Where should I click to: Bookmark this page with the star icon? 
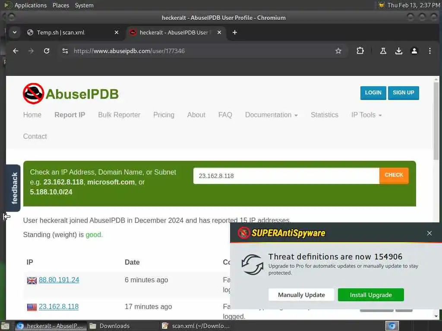pos(338,51)
